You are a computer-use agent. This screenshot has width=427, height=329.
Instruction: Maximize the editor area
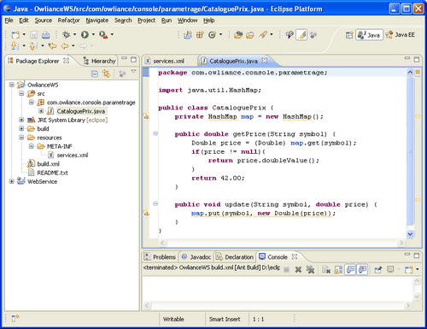click(417, 60)
